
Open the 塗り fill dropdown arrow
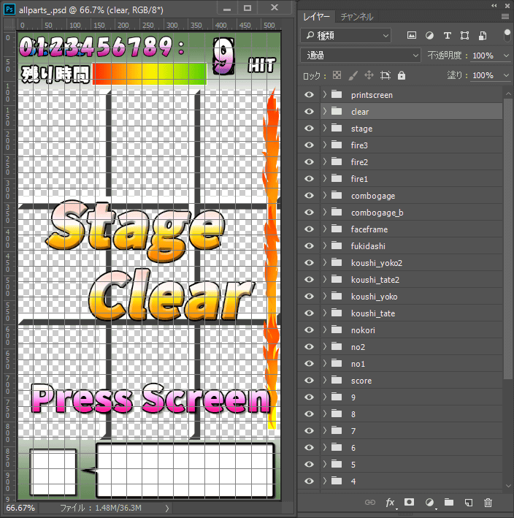(x=506, y=75)
